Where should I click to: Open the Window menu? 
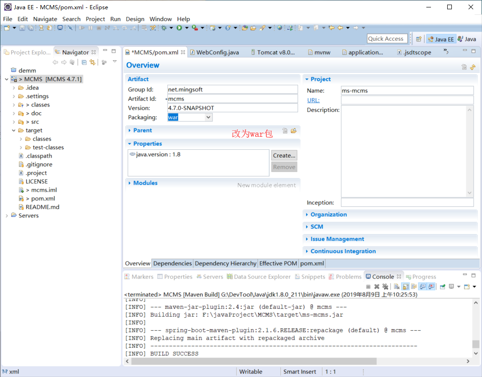161,19
